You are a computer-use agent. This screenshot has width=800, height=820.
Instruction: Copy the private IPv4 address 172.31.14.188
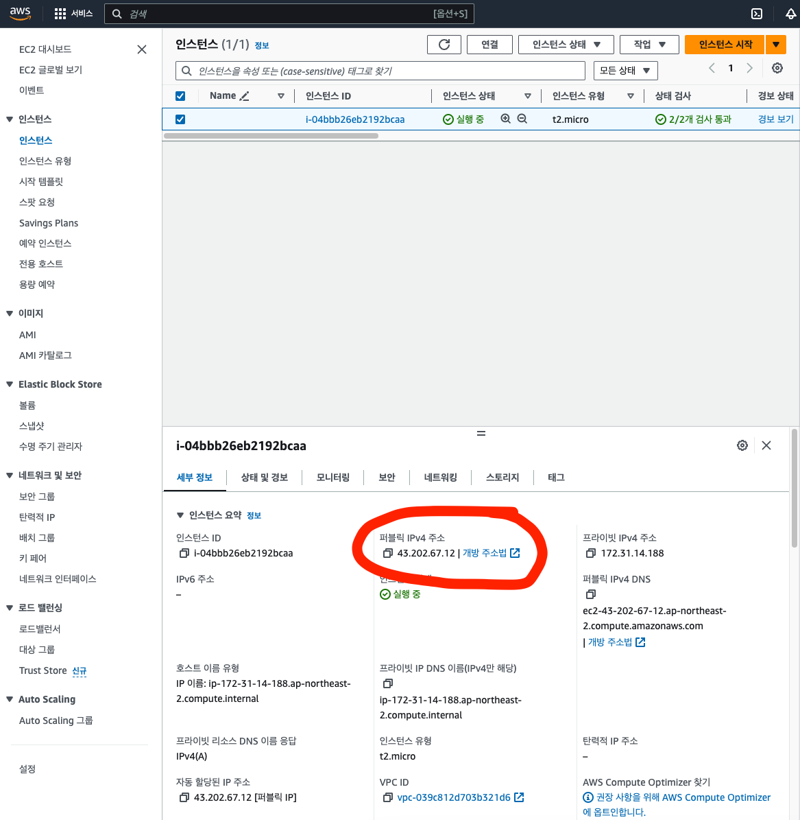coord(591,553)
